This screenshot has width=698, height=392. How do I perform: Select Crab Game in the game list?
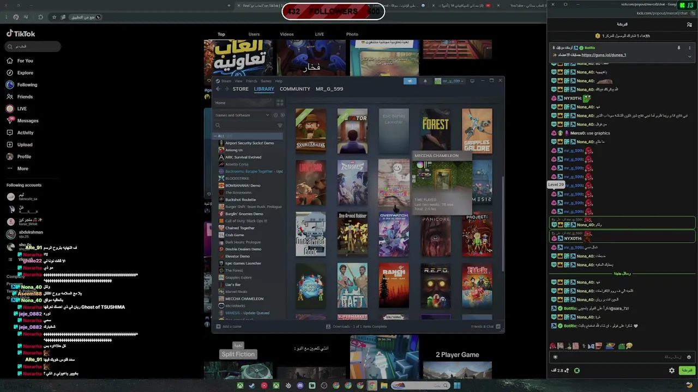(234, 235)
